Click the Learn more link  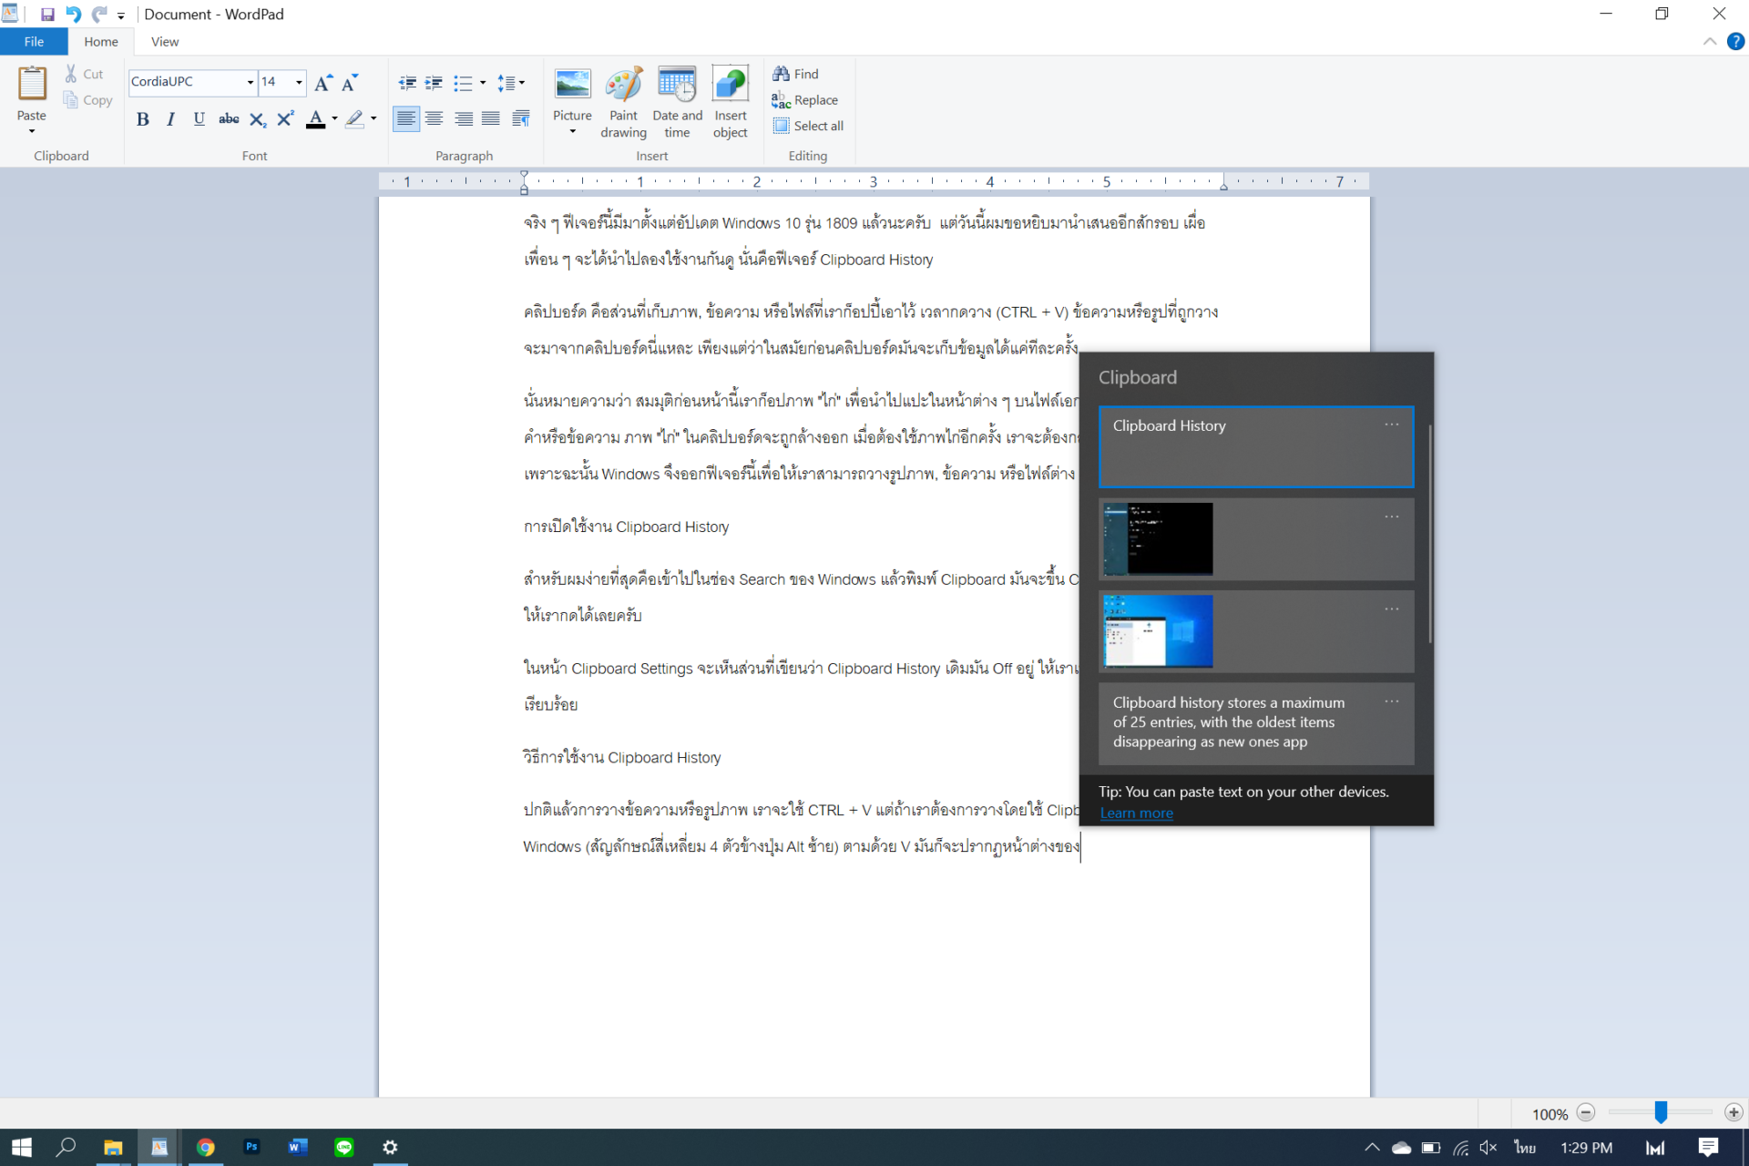pos(1136,813)
